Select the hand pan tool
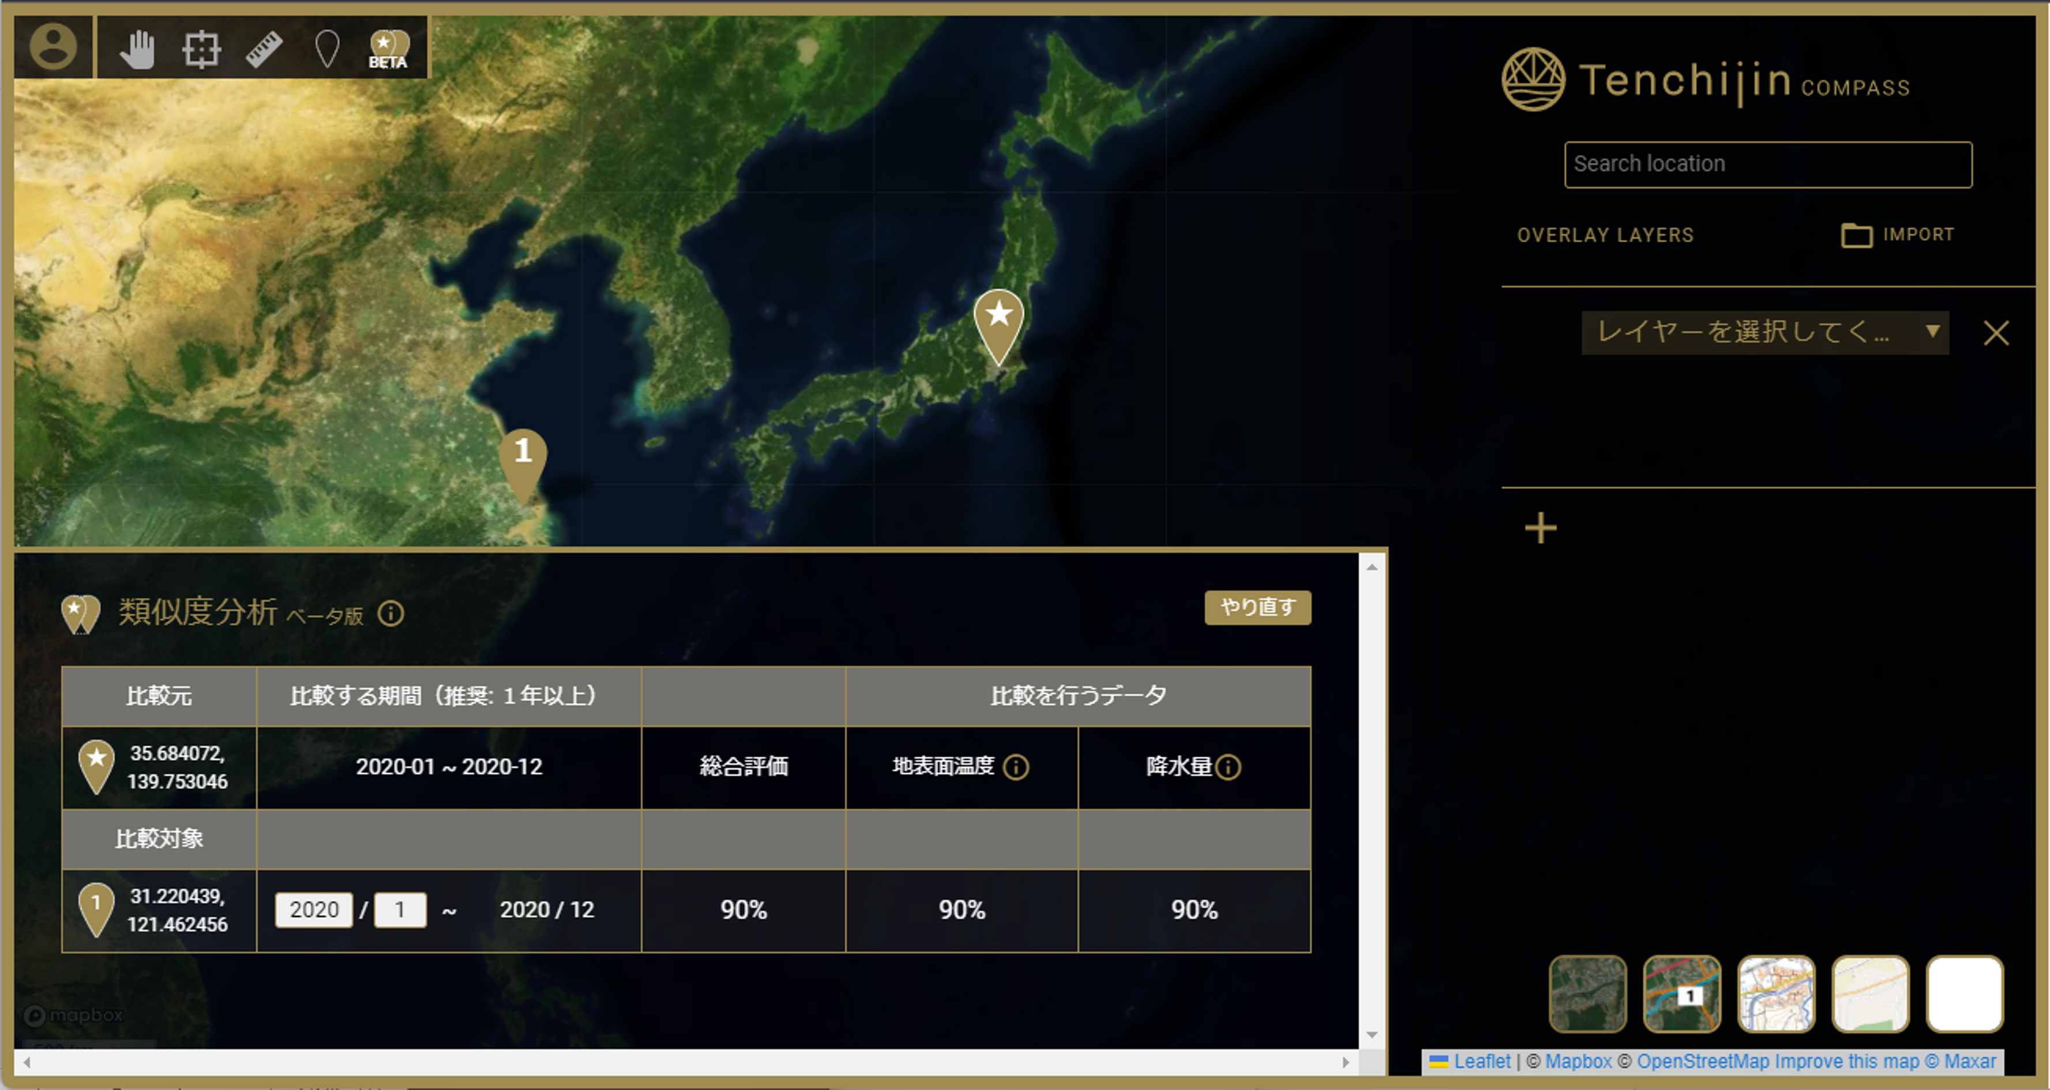Image resolution: width=2050 pixels, height=1090 pixels. click(138, 50)
